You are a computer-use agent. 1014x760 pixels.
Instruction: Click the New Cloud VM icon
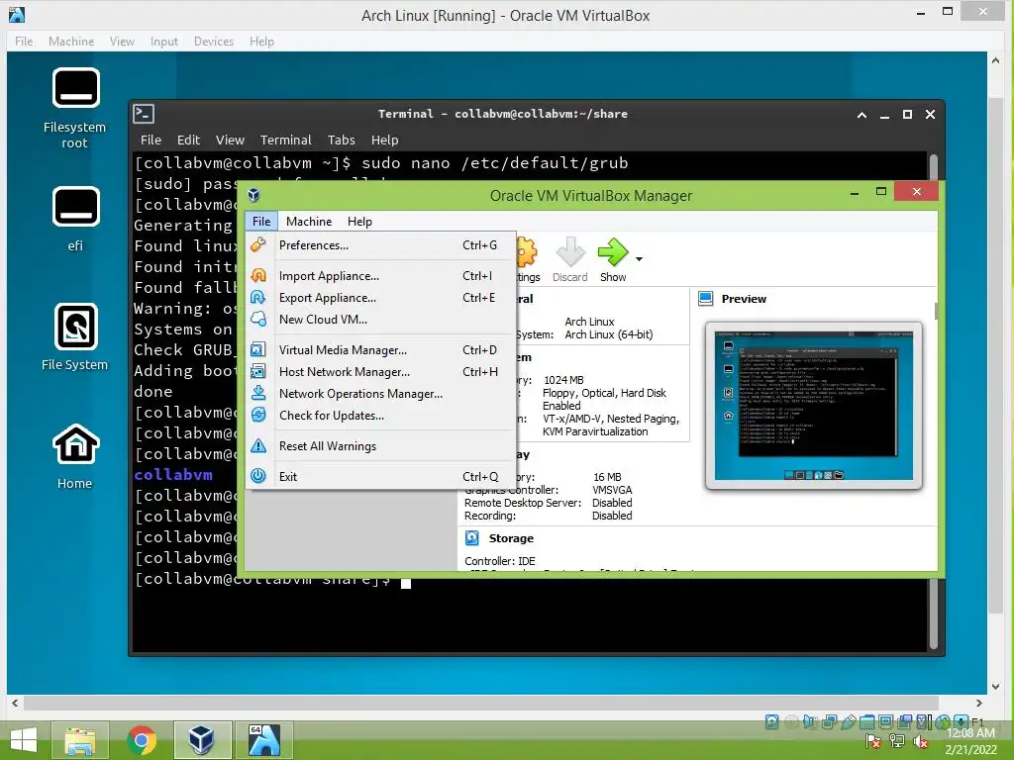click(x=258, y=320)
